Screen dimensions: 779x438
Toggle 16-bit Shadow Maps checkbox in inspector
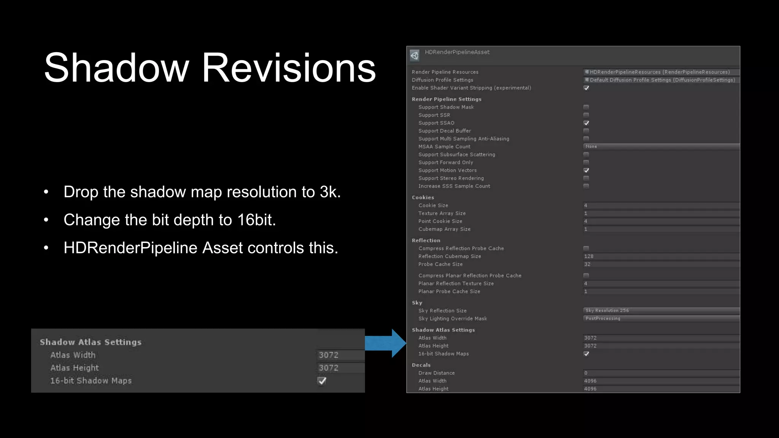(586, 354)
